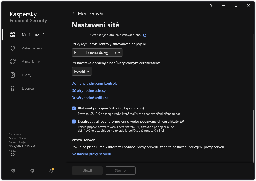The height and width of the screenshot is (181, 256).
Task: Click the Uložit button
Action: point(87,170)
